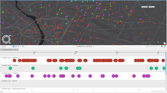Click the dynamic constraints icon with the dropdown
The height and width of the screenshot is (93, 167).
[x=23, y=46]
